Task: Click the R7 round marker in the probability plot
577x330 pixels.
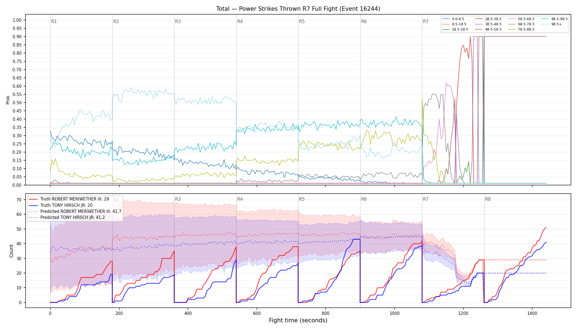Action: [x=426, y=21]
